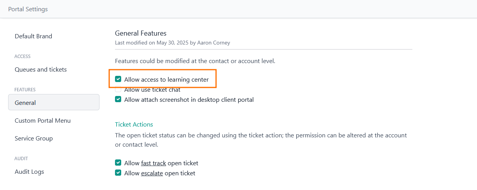
Task: Click the "Last modified" by Aaron Corney text
Action: click(172, 43)
